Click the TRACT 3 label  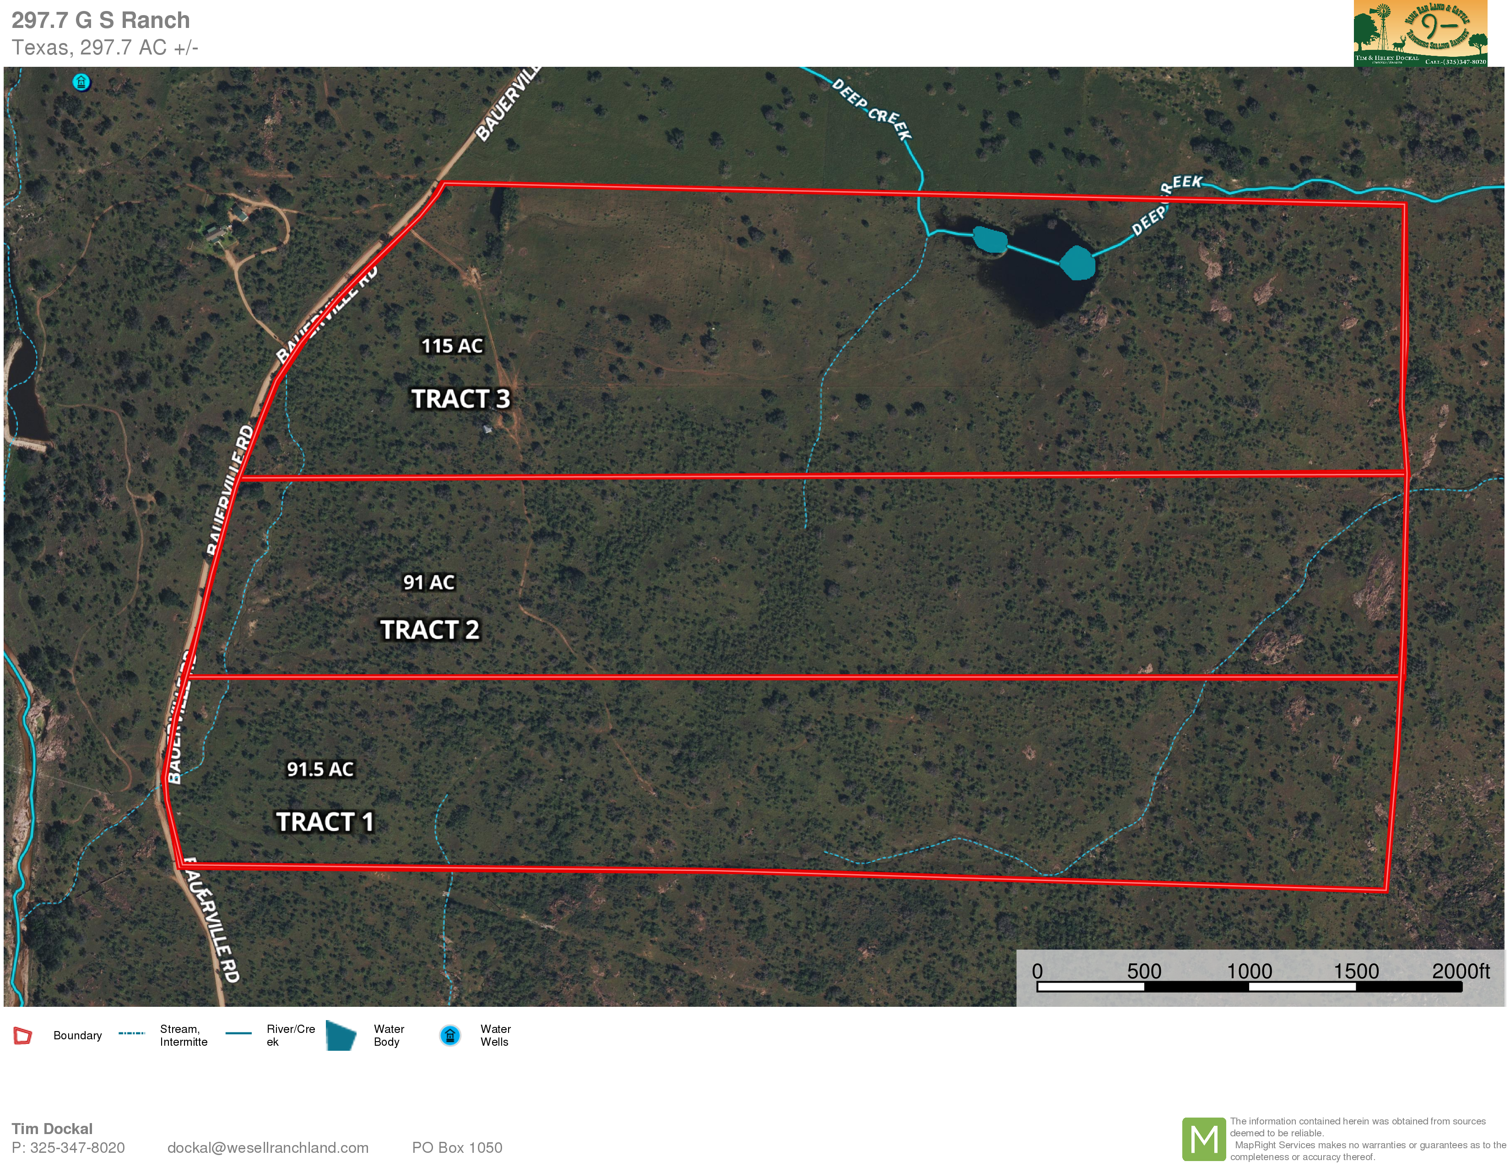pos(460,399)
